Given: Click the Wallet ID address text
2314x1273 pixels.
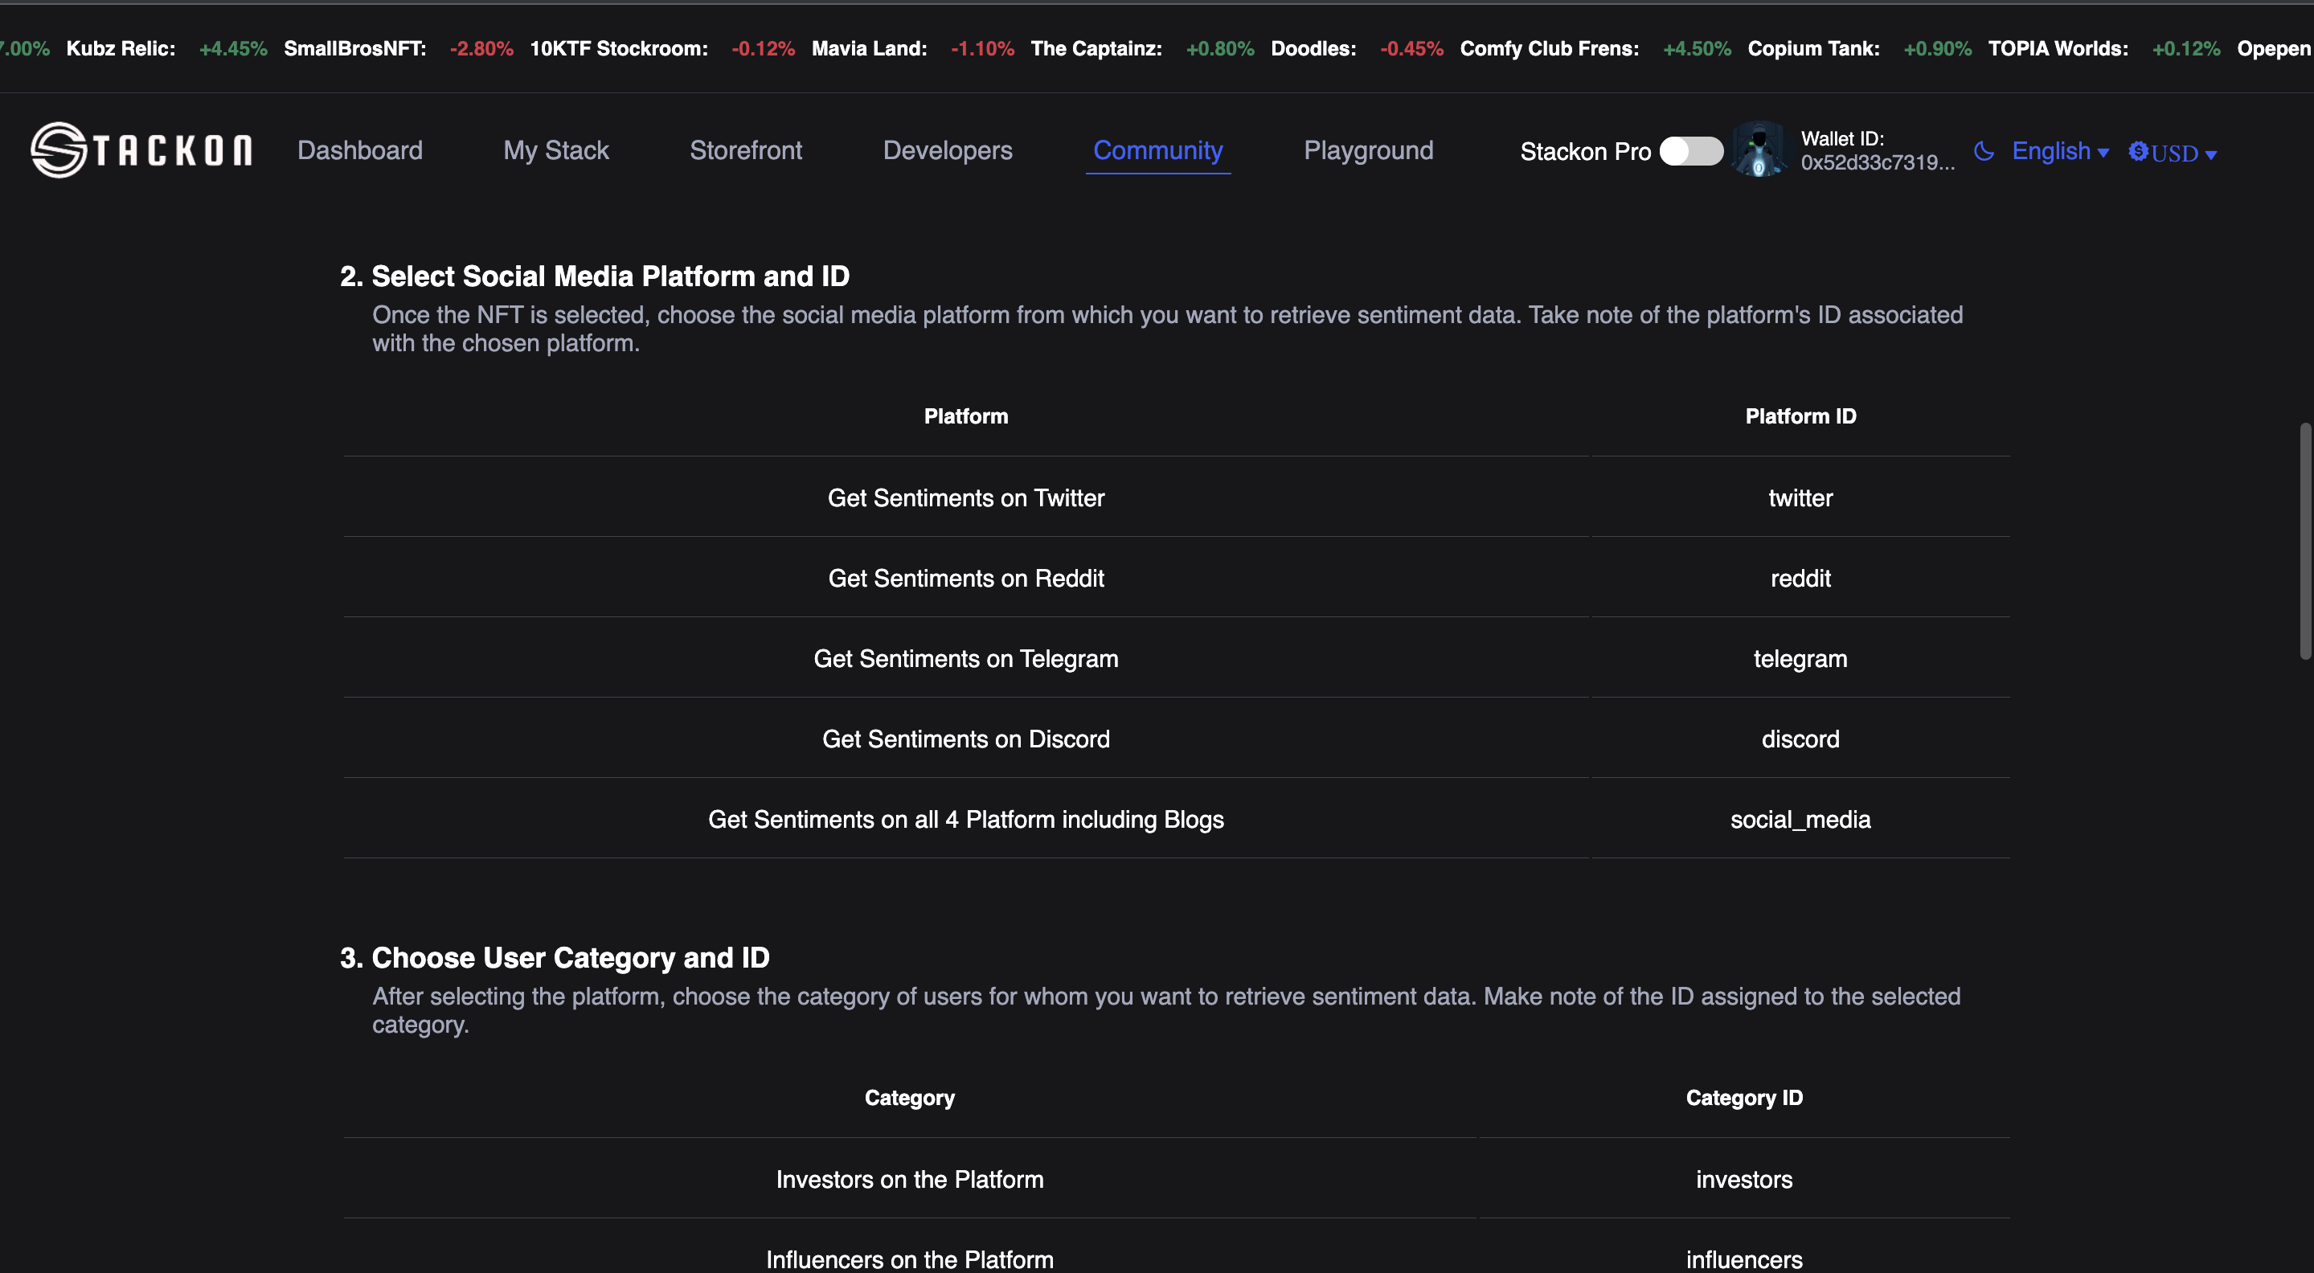Looking at the screenshot, I should [x=1877, y=162].
